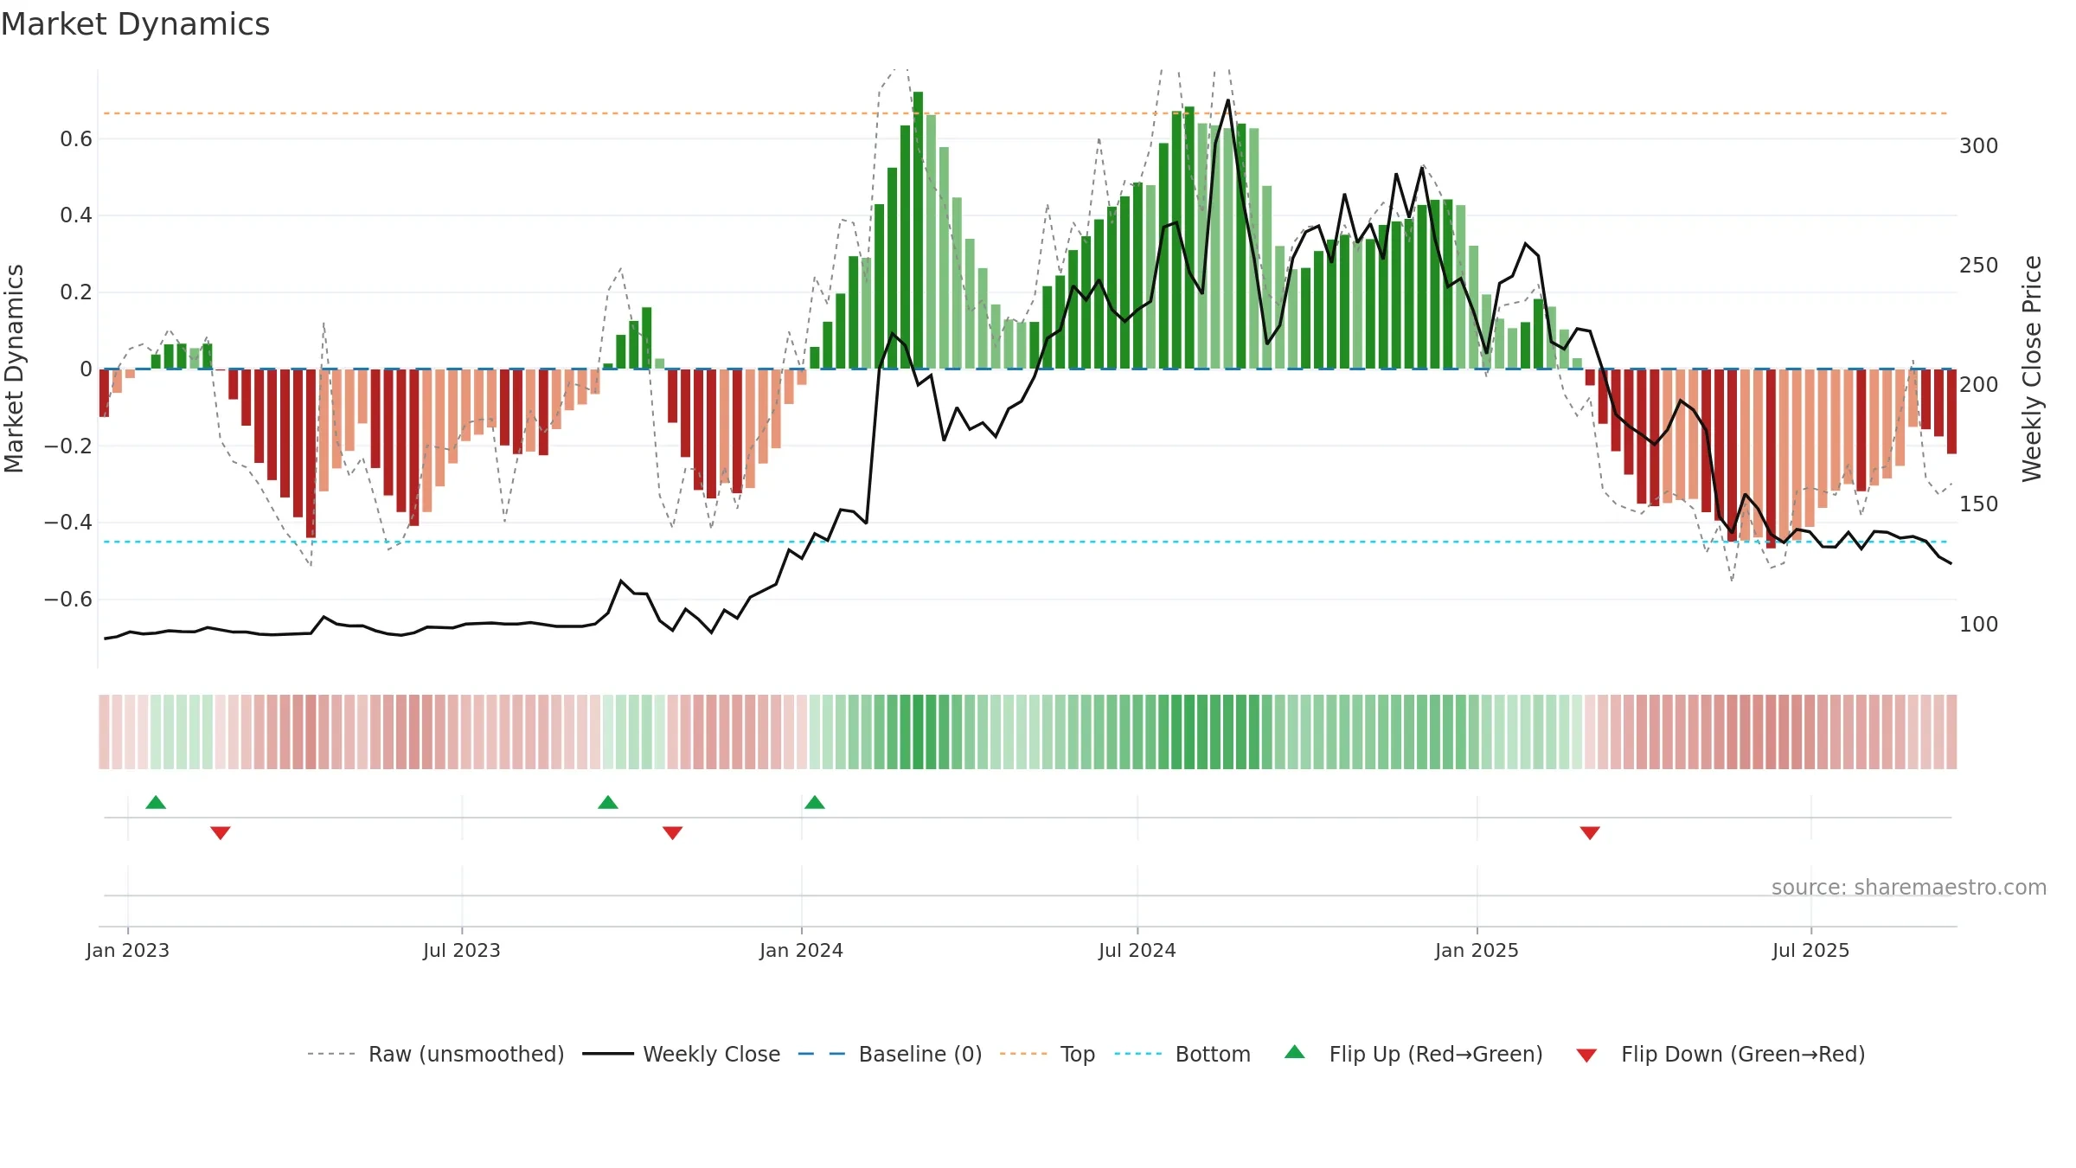
Task: Click the Jan 2023 axis label
Action: (x=128, y=950)
